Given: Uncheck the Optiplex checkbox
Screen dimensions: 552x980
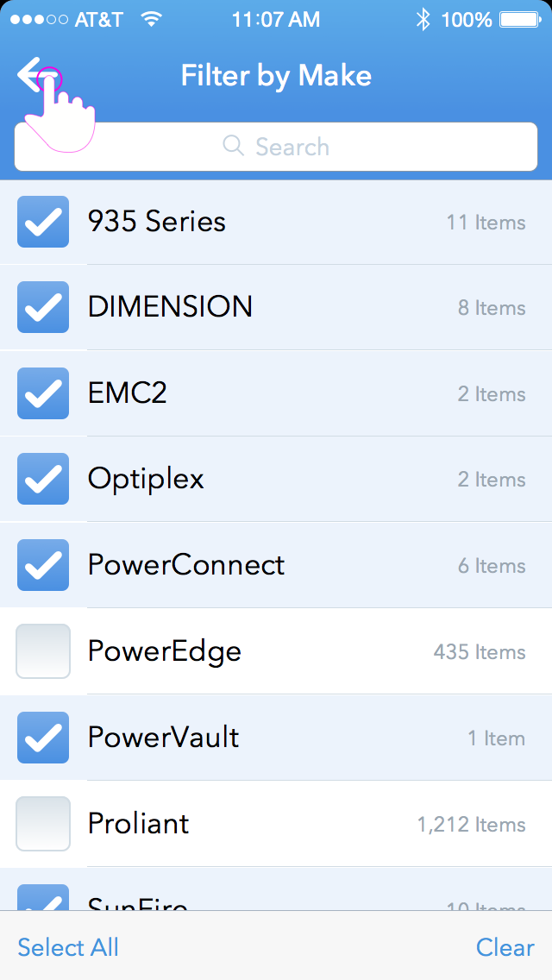Looking at the screenshot, I should point(43,479).
